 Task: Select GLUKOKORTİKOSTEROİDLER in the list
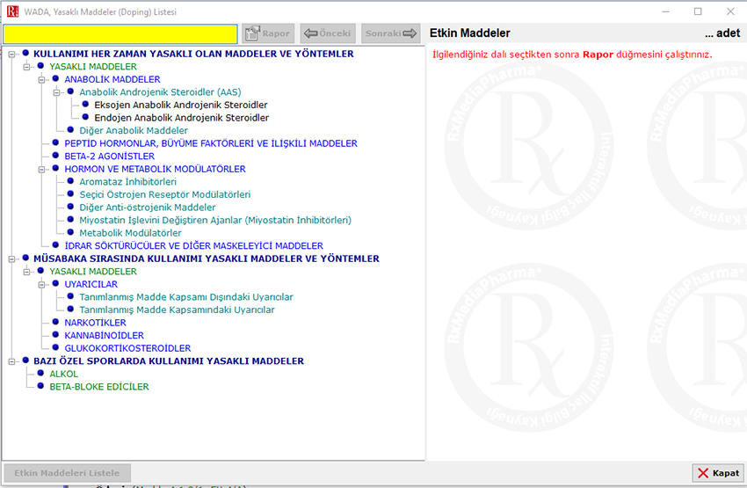point(127,348)
